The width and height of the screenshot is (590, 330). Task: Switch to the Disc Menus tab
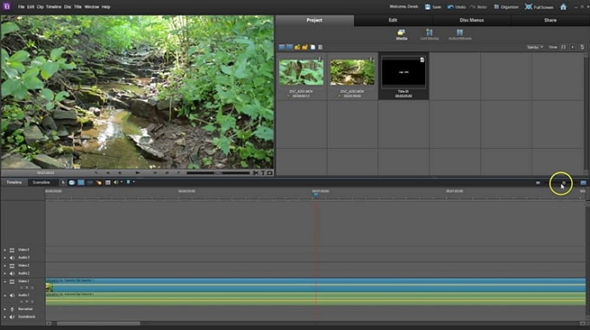pyautogui.click(x=471, y=20)
